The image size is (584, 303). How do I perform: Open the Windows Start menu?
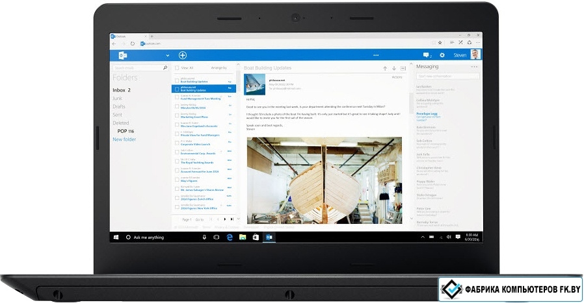click(116, 237)
